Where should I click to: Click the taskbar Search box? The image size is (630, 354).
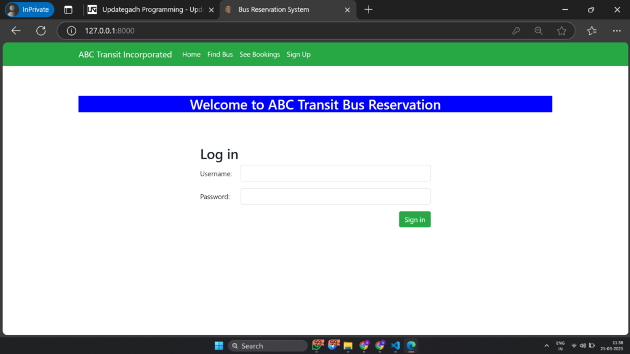coord(268,345)
